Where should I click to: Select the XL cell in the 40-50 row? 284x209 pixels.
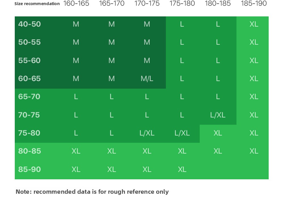click(x=254, y=24)
